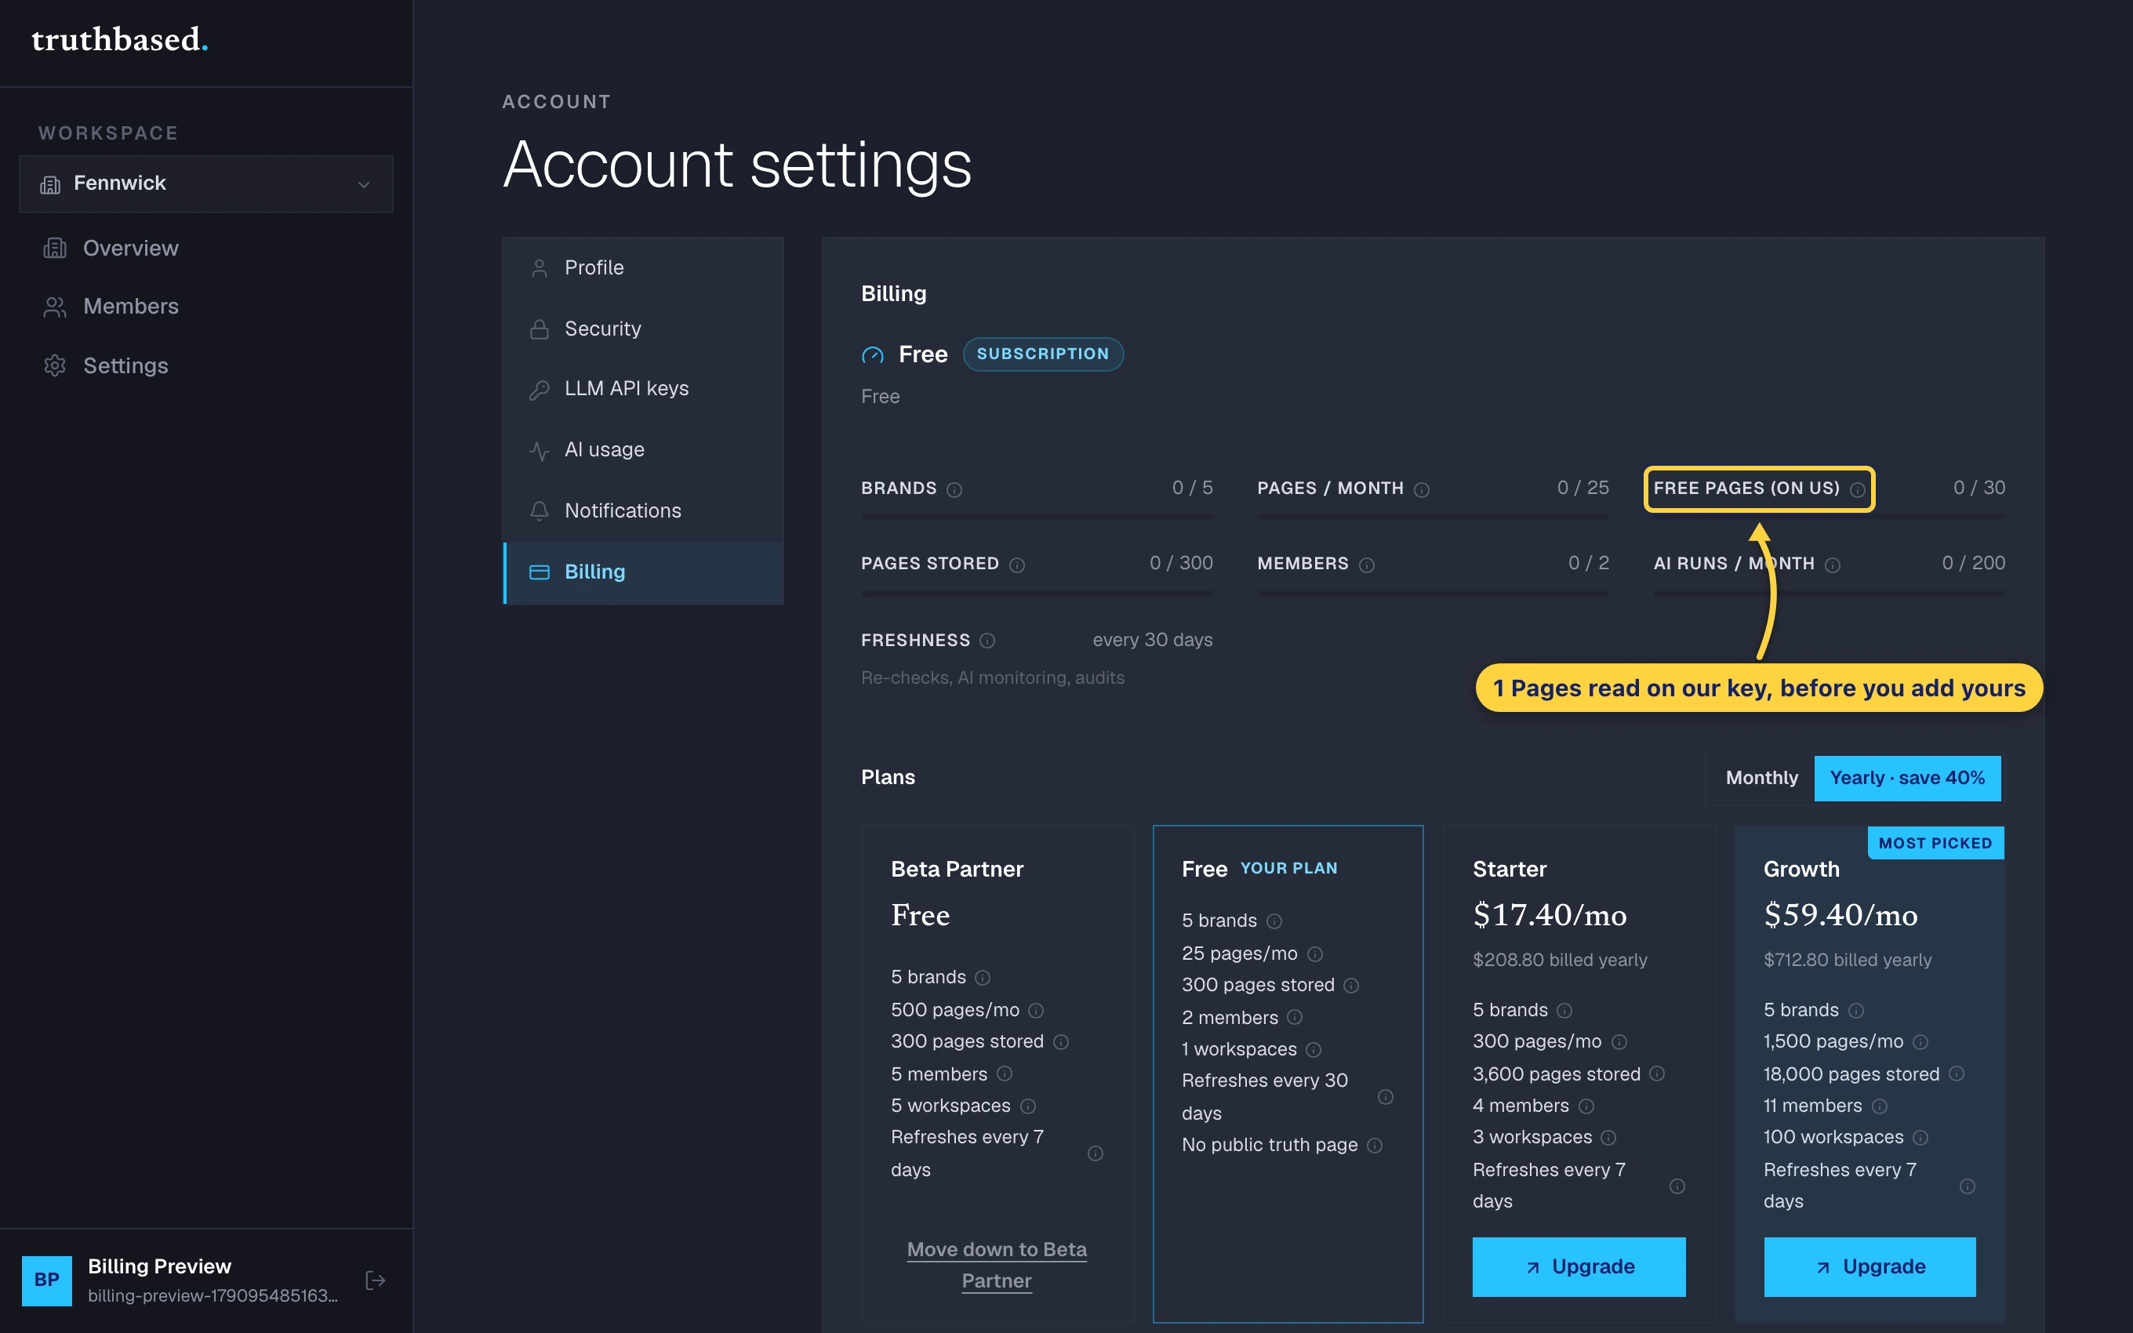2133x1333 pixels.
Task: Open the Security settings tab
Action: (x=643, y=329)
